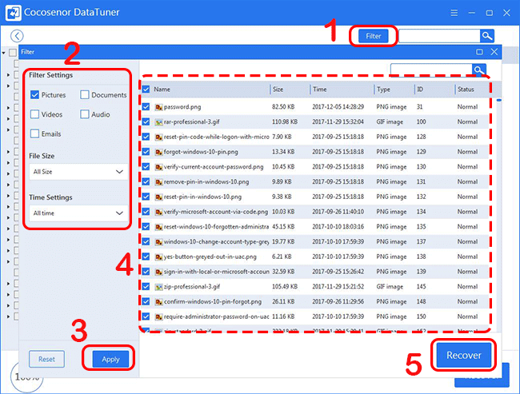Click the yes-button-greyed-out-in-uac.png file icon
Screen dimensions: 520x394
[158, 257]
